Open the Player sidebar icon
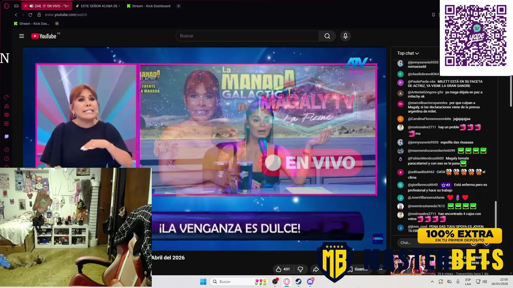Image resolution: width=513 pixels, height=288 pixels. click(x=6, y=150)
